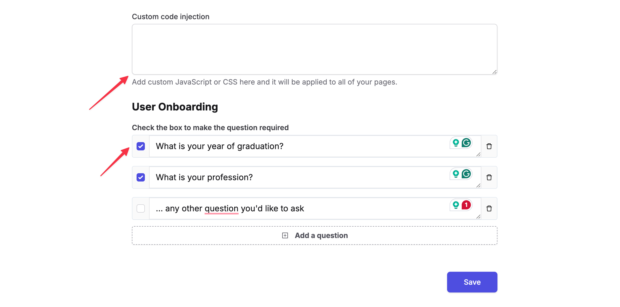Click lightbulb suggestion icon in profession field

point(456,174)
